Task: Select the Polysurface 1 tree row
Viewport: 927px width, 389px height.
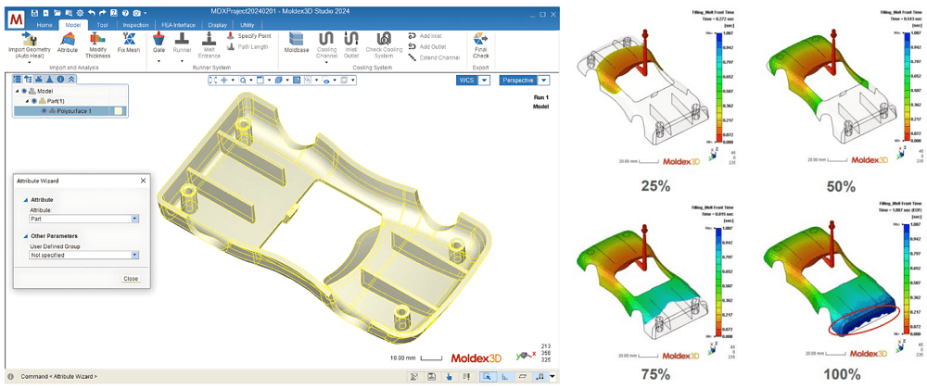Action: point(70,111)
